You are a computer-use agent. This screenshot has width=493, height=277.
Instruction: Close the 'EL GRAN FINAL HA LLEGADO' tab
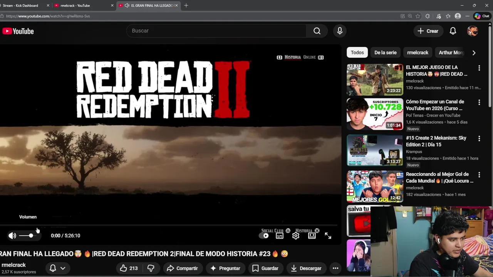coord(176,5)
